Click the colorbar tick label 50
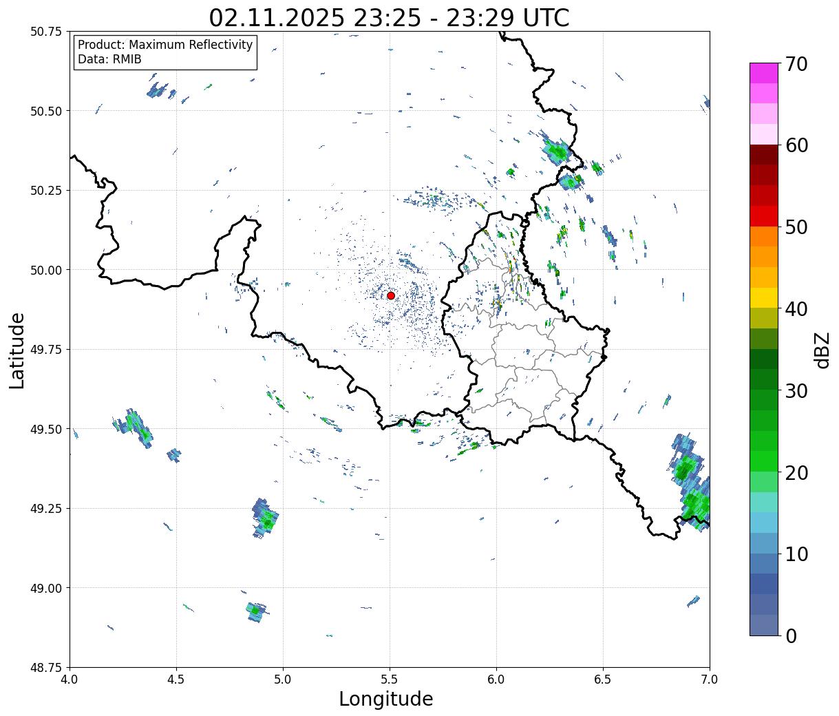The image size is (839, 716). (797, 227)
